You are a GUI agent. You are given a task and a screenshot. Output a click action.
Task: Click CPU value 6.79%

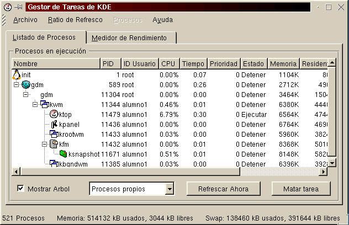[169, 115]
